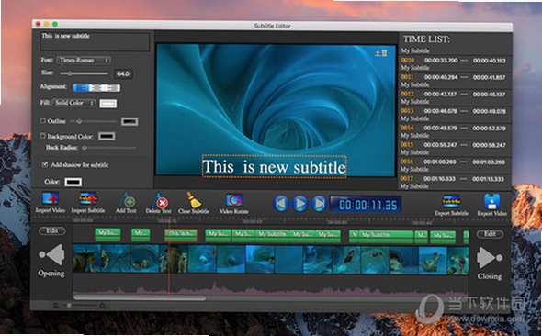Click the Edit button above Closing
Viewport: 542px width, 336px height.
pos(490,234)
